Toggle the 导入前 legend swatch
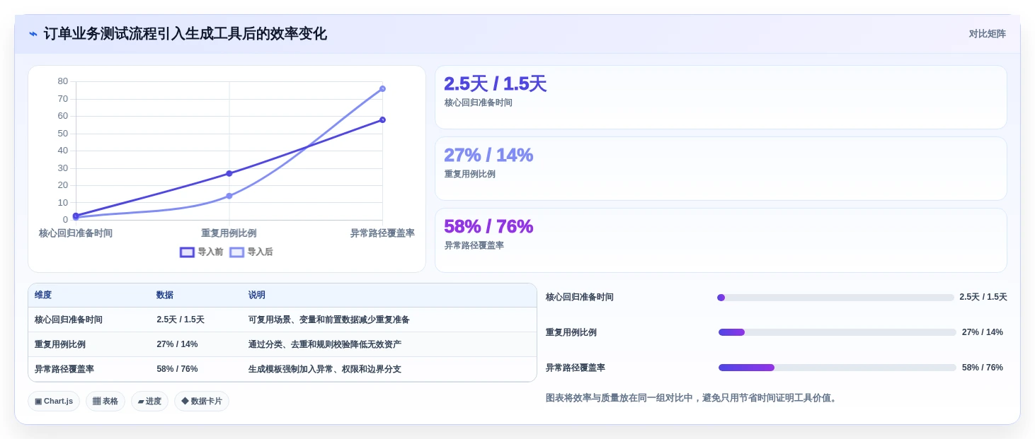Screen dimensions: 1035x439 (187, 252)
